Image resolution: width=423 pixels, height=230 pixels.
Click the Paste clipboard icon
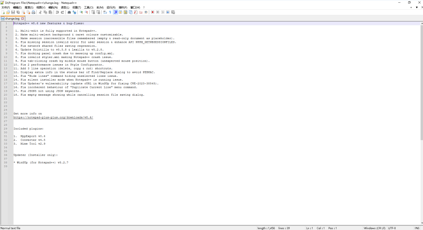(51, 12)
